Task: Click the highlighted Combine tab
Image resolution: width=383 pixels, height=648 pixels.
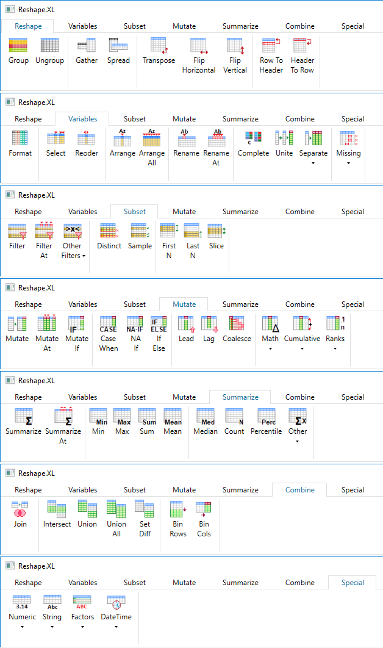Action: coord(300,490)
